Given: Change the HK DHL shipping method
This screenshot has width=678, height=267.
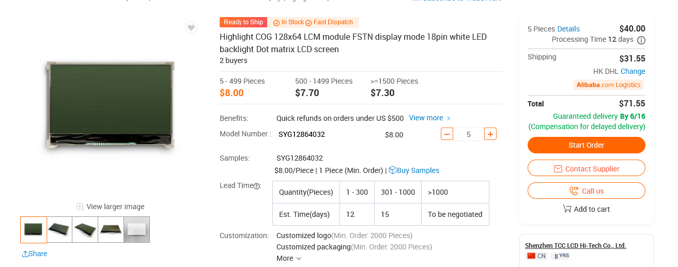Looking at the screenshot, I should click(633, 71).
